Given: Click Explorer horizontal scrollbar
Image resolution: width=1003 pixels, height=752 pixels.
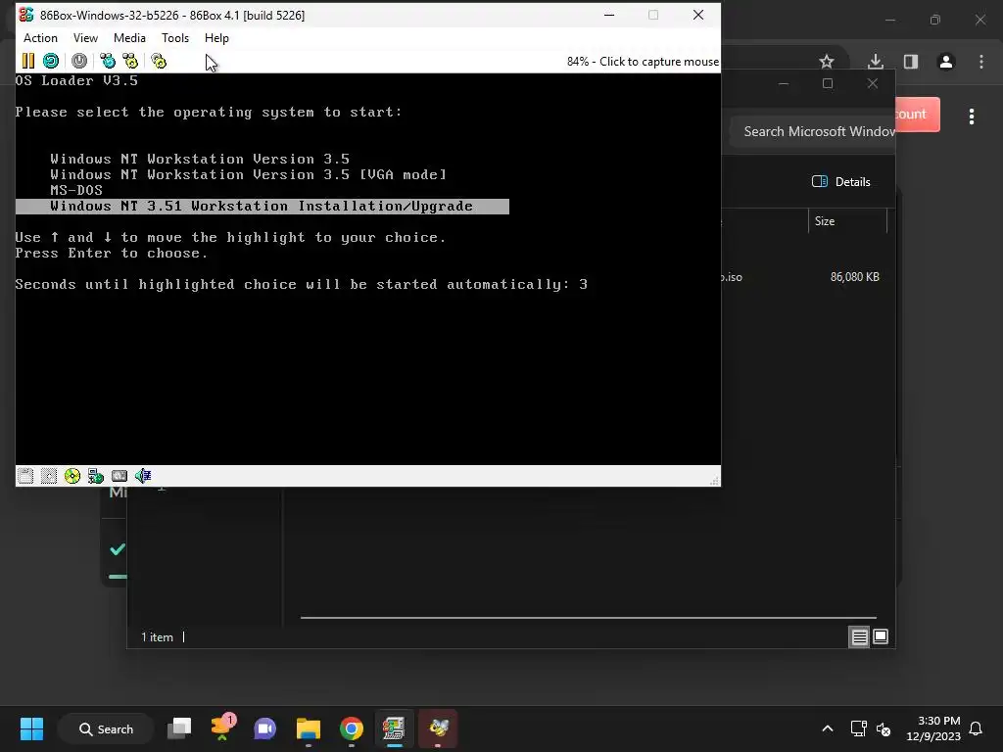Looking at the screenshot, I should [588, 618].
